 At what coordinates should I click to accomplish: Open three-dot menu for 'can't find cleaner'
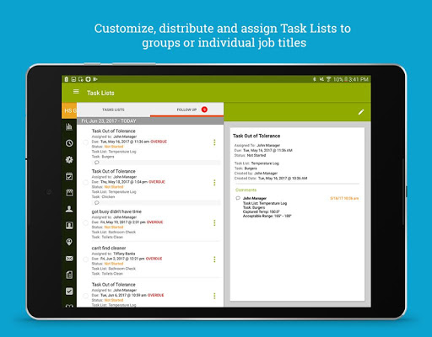coord(214,259)
